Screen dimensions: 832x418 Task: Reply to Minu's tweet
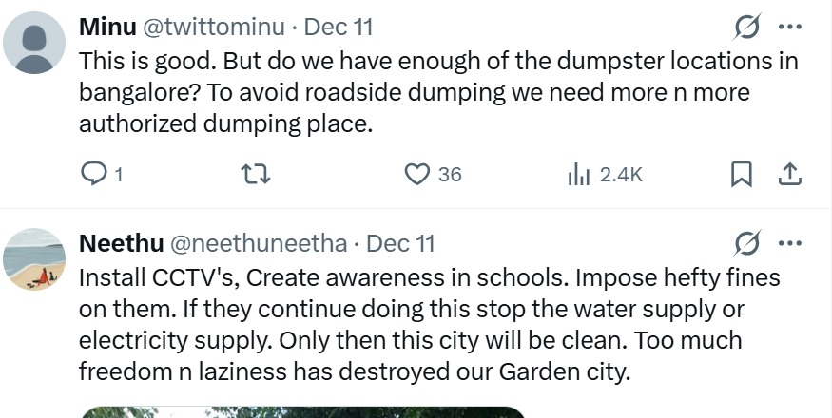point(95,174)
